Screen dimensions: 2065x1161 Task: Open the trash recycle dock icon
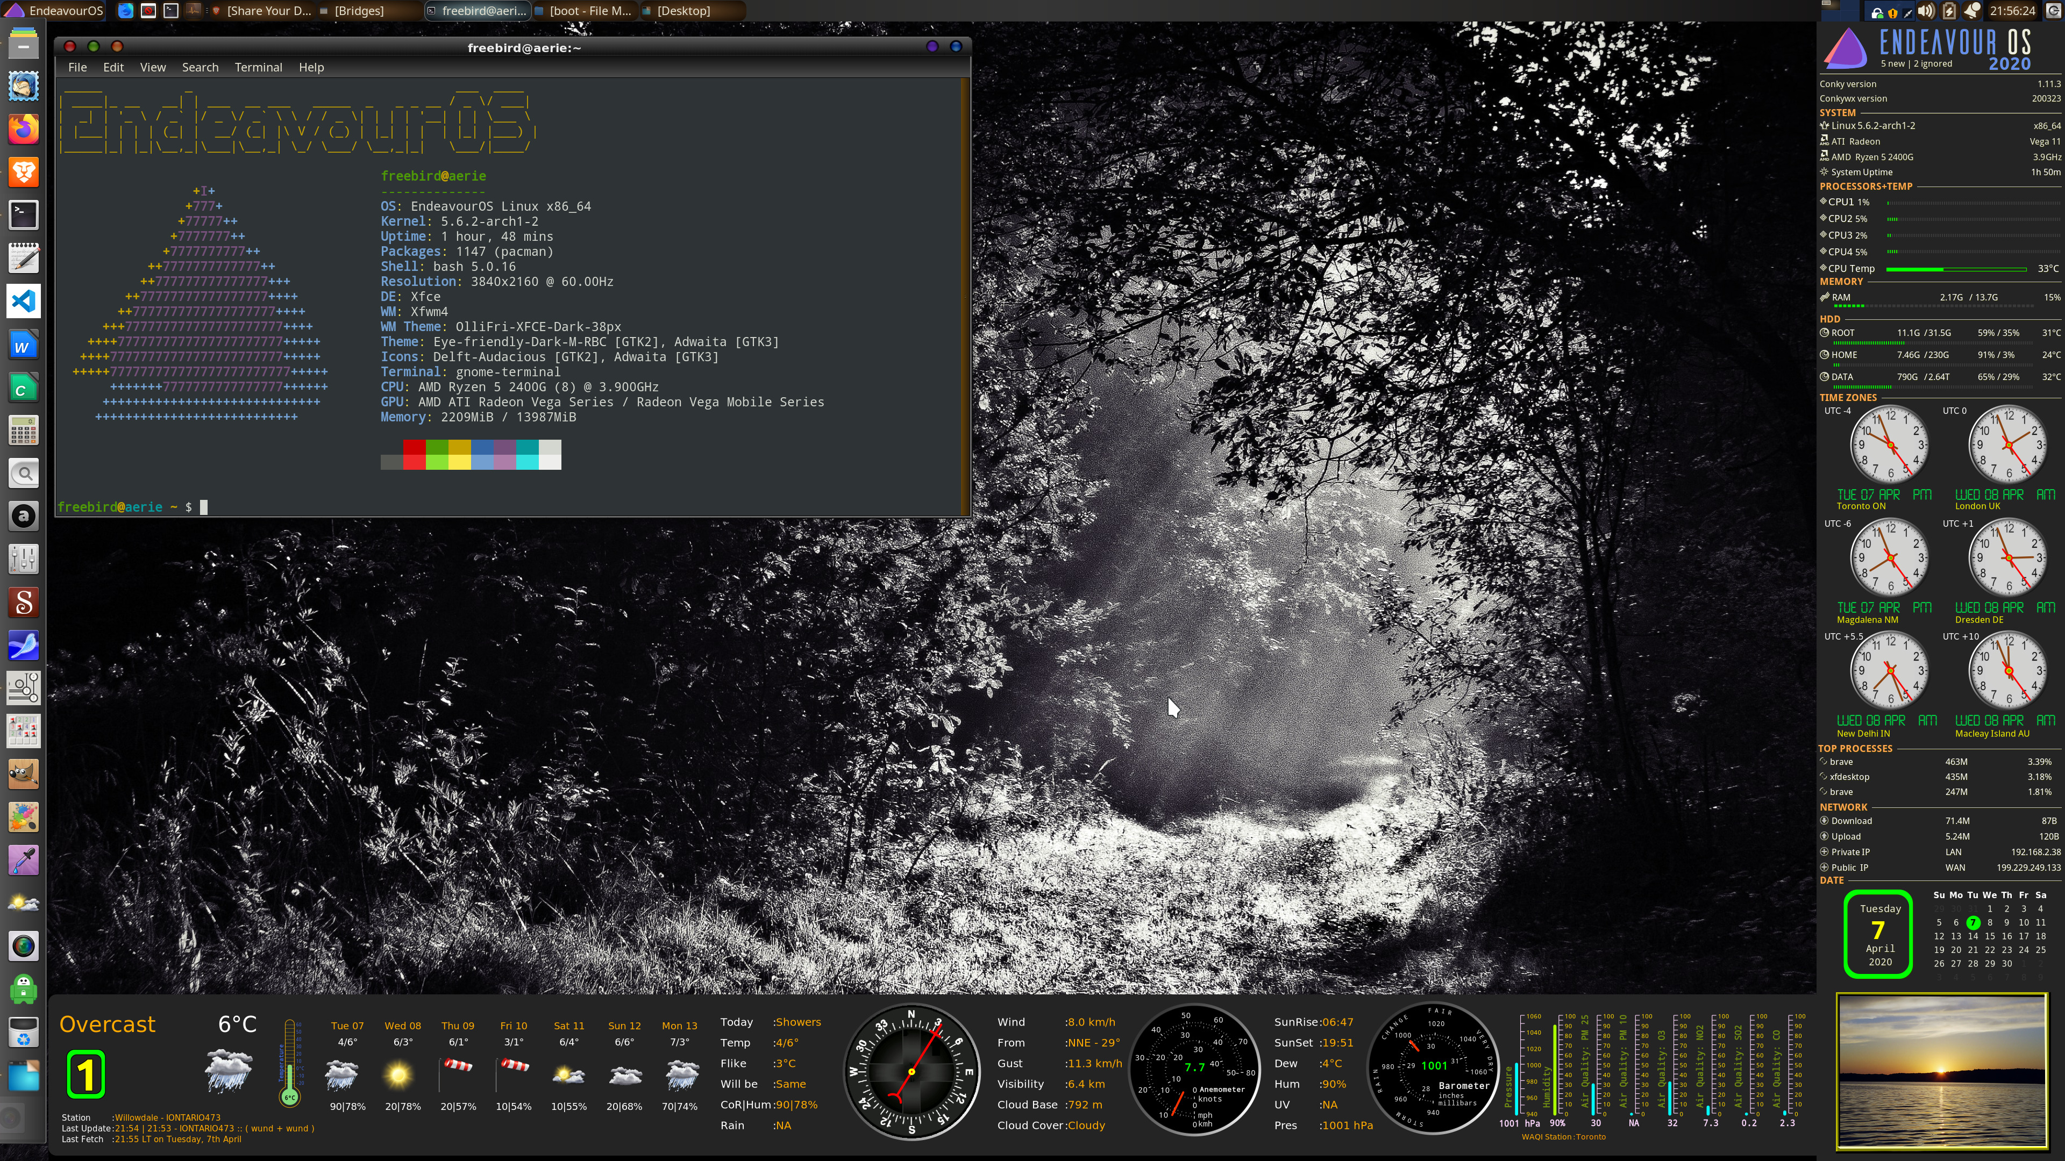pyautogui.click(x=23, y=1033)
